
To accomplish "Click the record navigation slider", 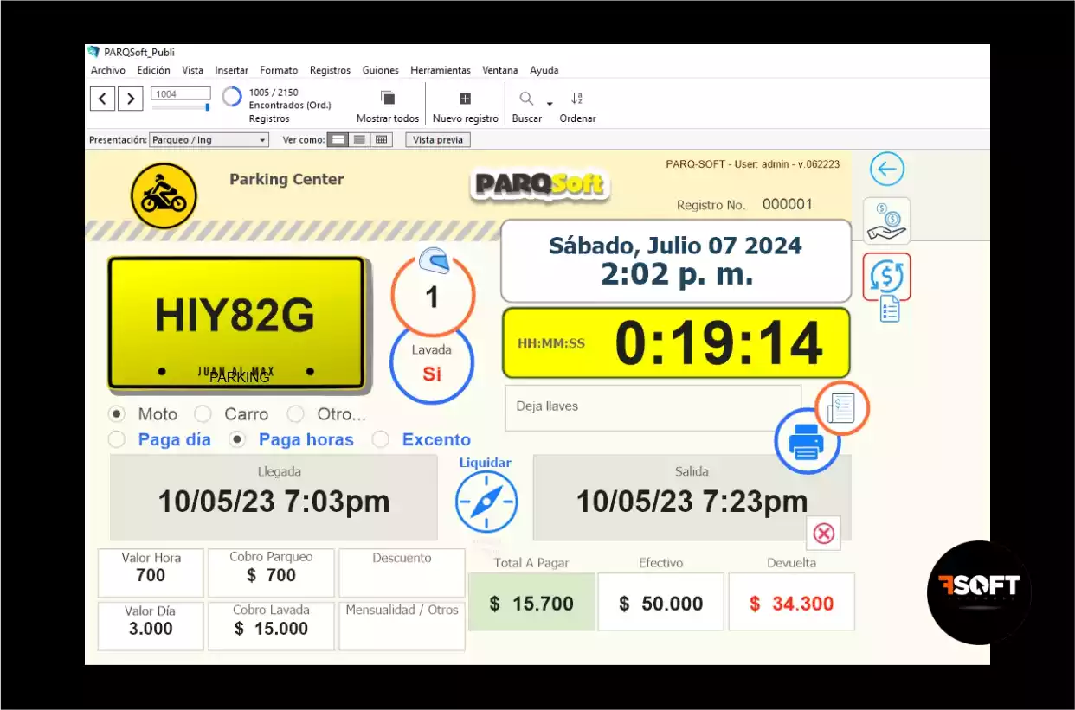I will pyautogui.click(x=181, y=107).
